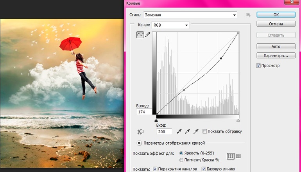Switch to the simple 4x4 grid icon
Viewport: 301px width, 172px height.
(x=231, y=156)
